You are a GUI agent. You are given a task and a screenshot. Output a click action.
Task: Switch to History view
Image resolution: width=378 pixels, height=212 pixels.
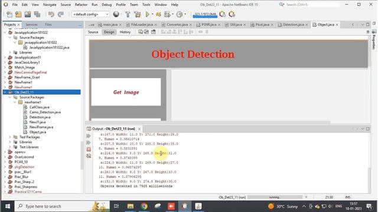point(125,32)
